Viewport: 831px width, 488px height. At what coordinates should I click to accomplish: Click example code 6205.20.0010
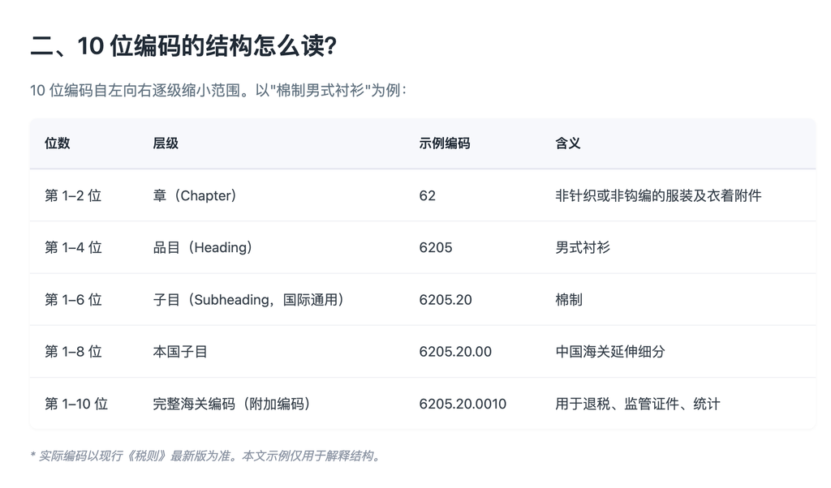click(463, 404)
